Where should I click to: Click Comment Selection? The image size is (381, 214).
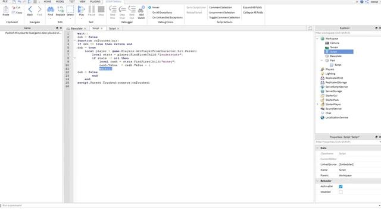click(220, 8)
